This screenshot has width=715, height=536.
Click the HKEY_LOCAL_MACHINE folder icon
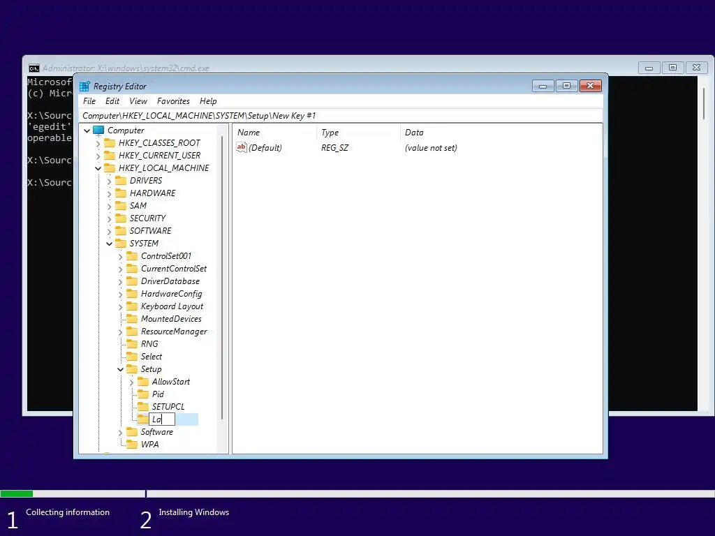pos(110,167)
